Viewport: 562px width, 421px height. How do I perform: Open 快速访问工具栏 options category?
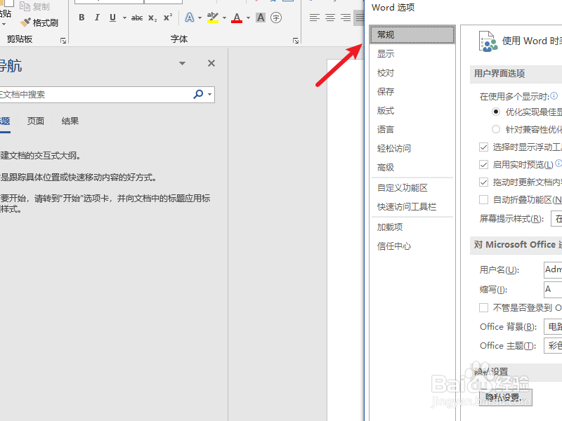[x=412, y=206]
